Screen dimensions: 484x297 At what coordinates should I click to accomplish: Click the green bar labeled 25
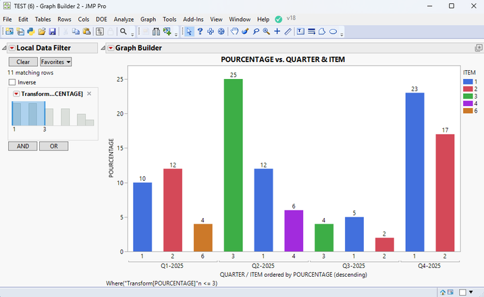click(234, 165)
